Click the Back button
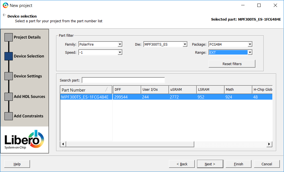The image size is (284, 172). click(182, 164)
